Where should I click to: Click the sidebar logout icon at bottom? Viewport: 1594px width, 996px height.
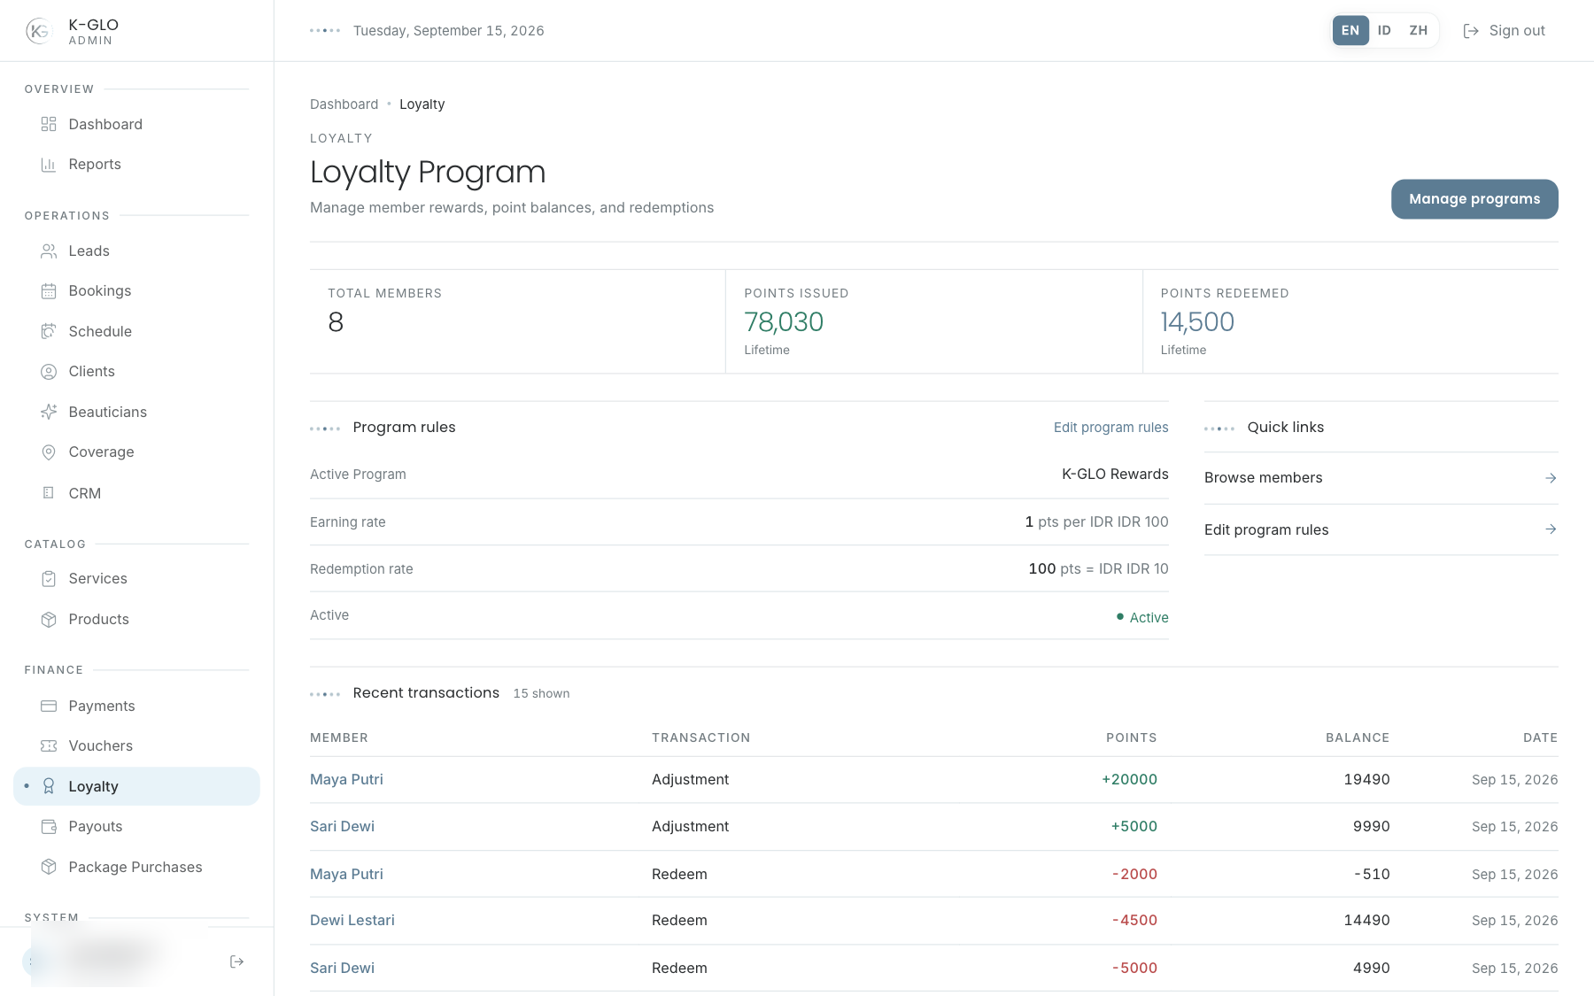[236, 961]
